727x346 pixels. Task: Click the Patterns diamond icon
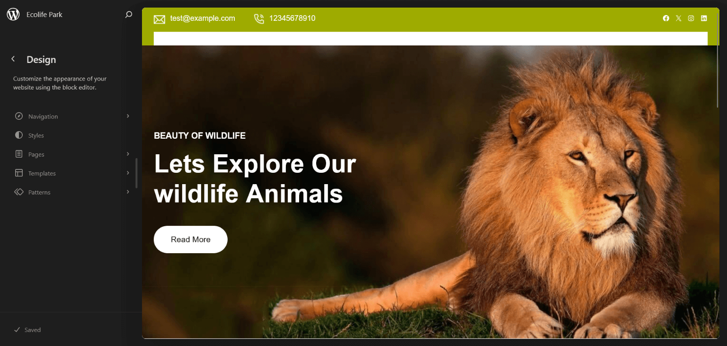coord(19,192)
